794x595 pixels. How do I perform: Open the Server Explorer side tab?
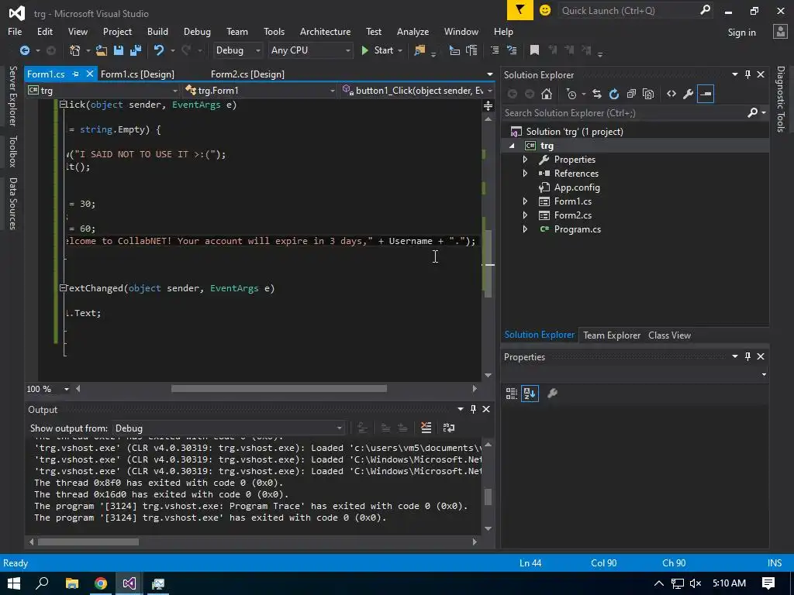[13, 95]
